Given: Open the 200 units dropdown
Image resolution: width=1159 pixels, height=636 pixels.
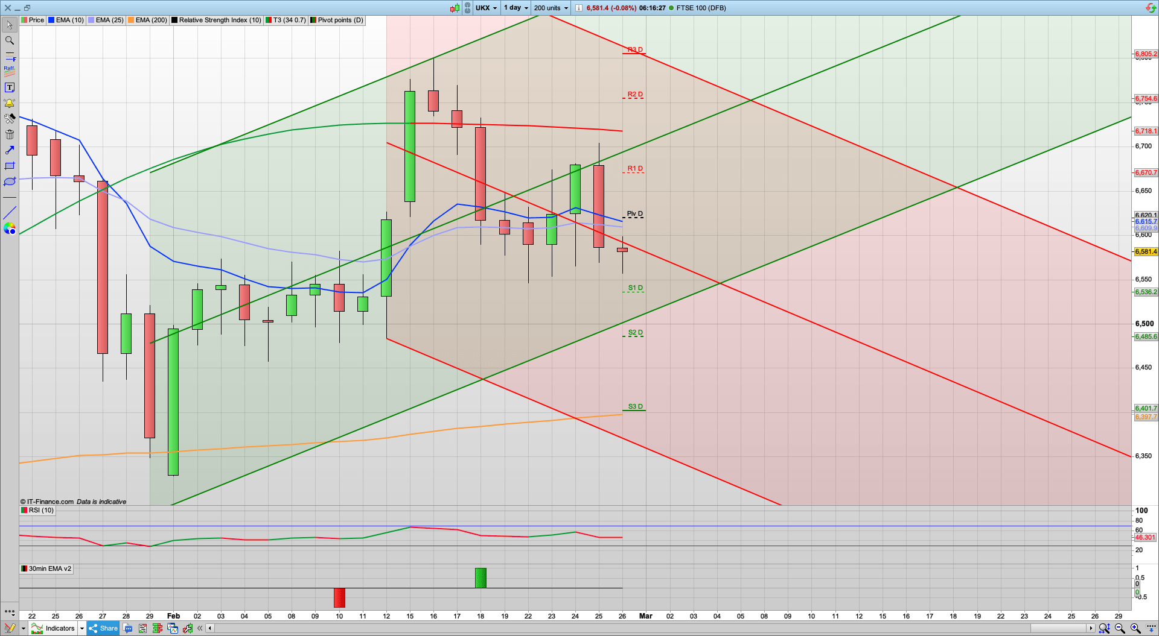Looking at the screenshot, I should click(551, 8).
